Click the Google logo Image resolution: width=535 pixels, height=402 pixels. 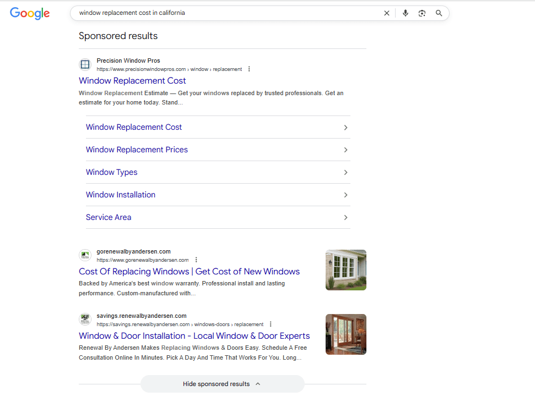[x=29, y=13]
